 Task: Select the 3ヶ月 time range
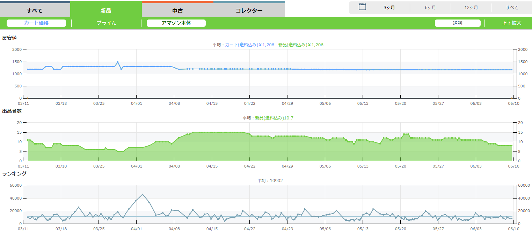click(x=389, y=8)
